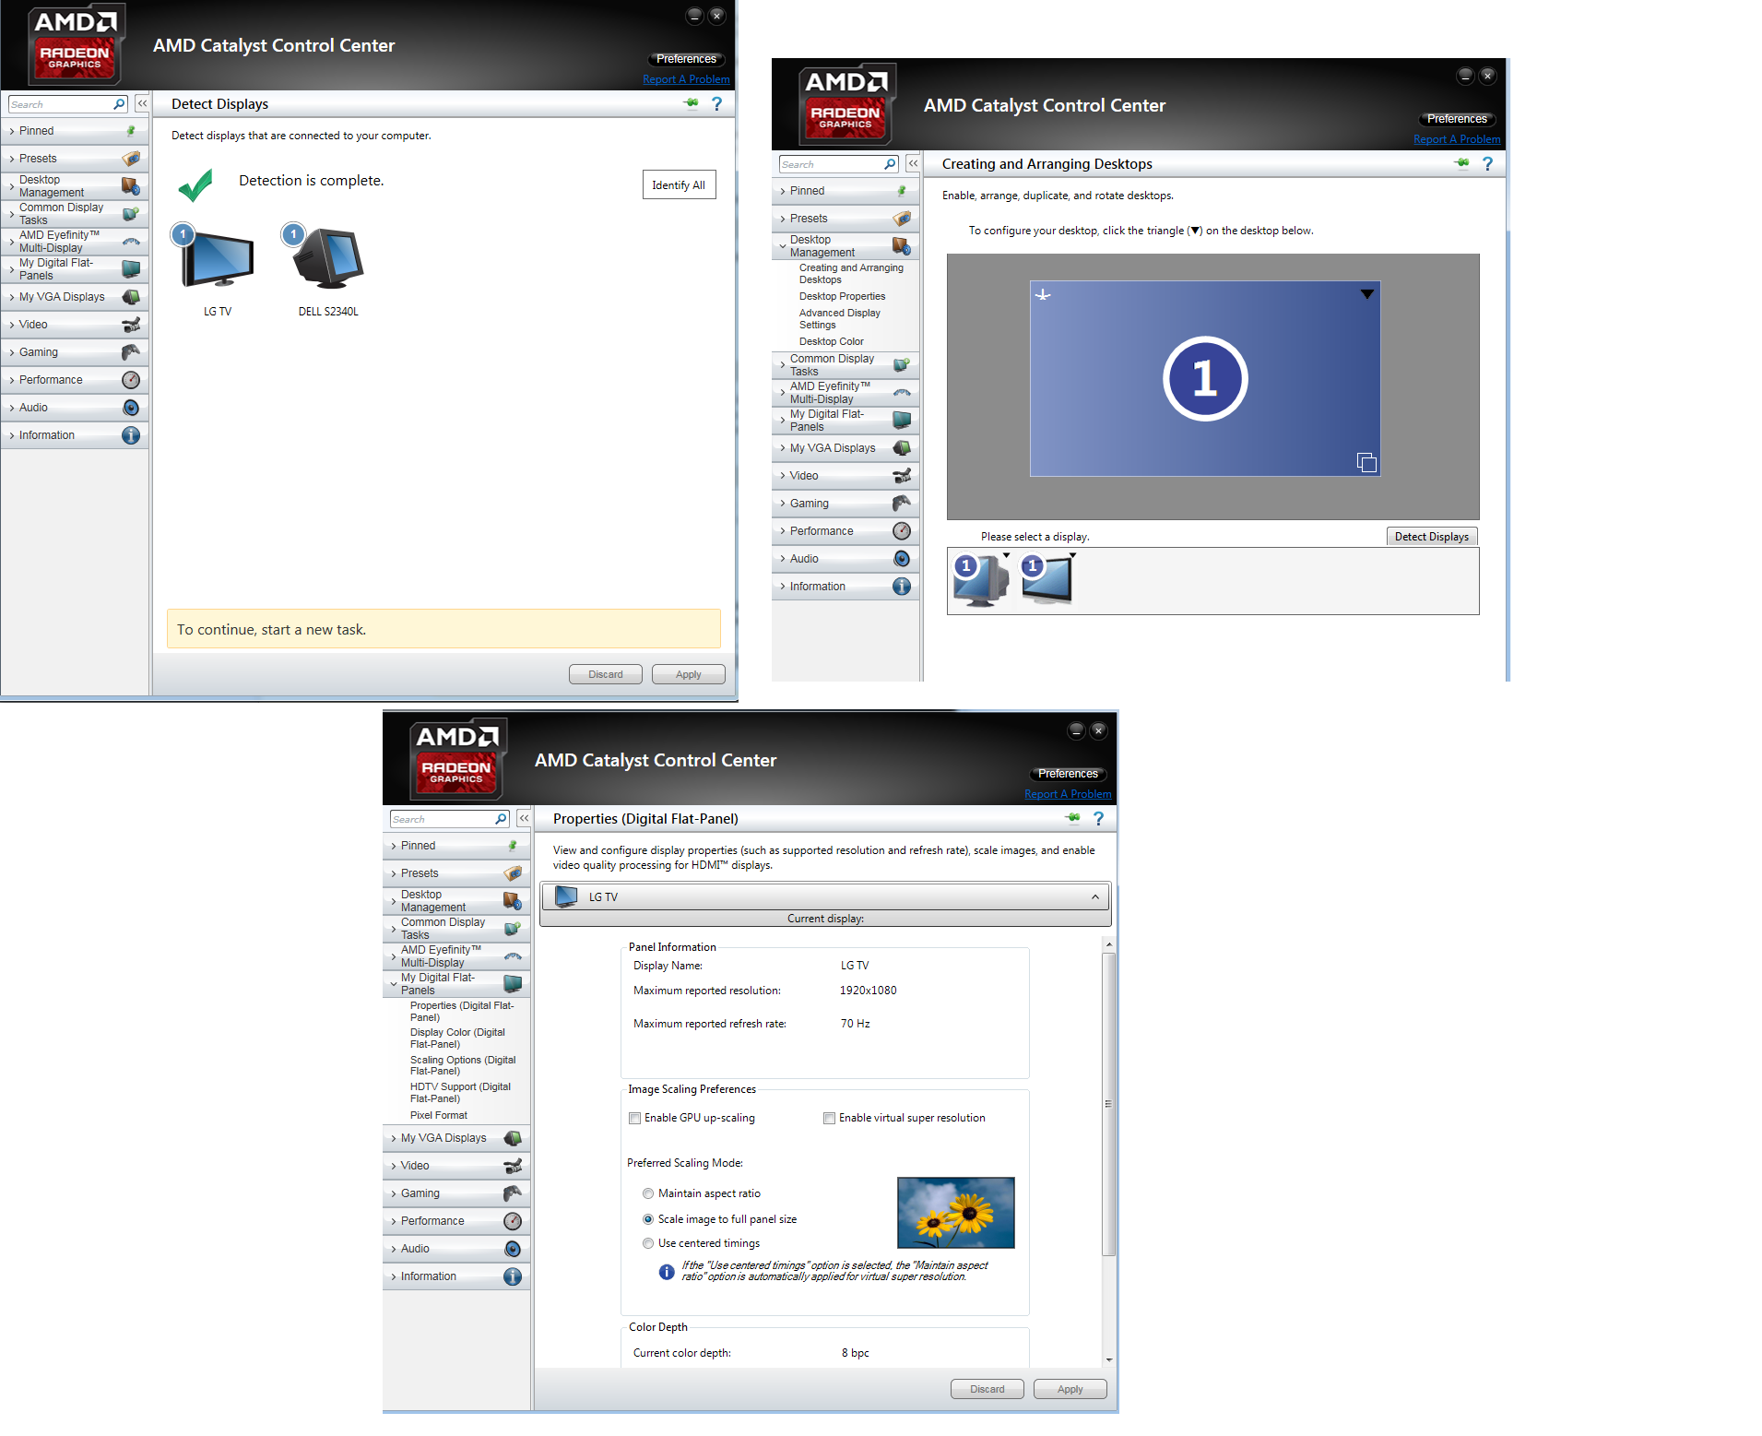Click the Gaming controller icon in the Detect Displays window
The image size is (1762, 1436).
[x=131, y=352]
